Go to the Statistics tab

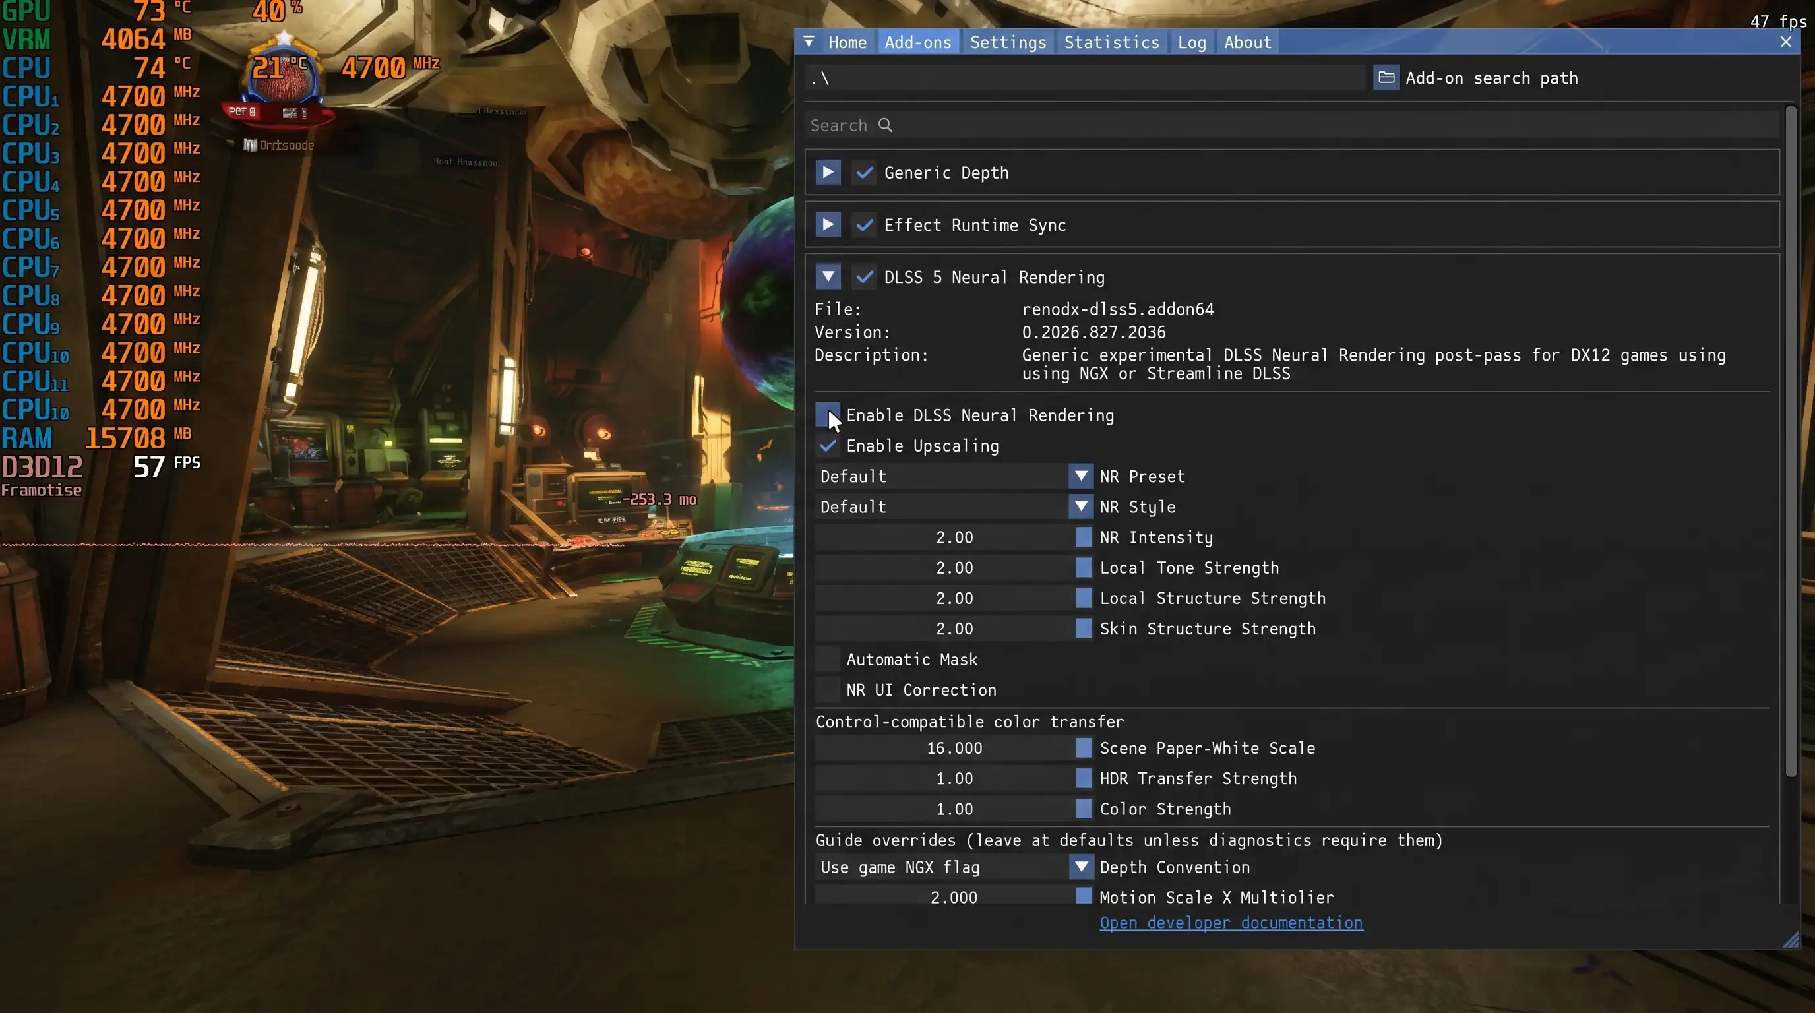1111,42
